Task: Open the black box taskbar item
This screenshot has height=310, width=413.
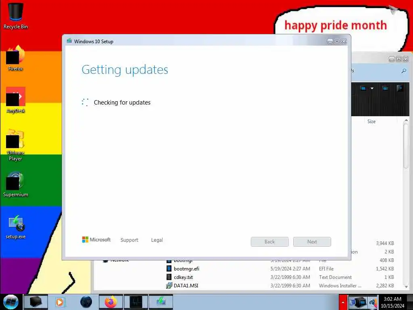Action: click(x=36, y=302)
